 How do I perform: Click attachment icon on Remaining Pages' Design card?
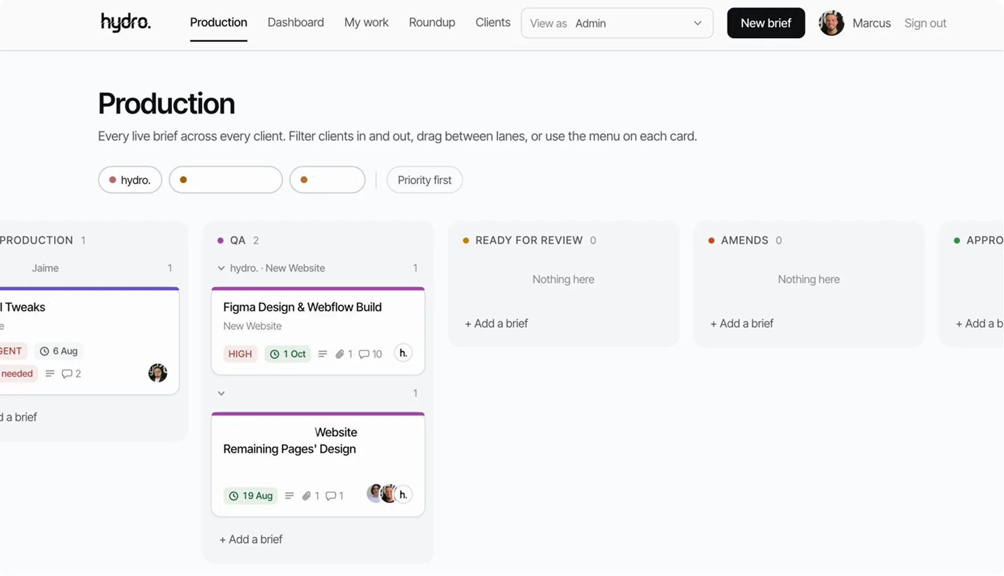click(x=306, y=496)
